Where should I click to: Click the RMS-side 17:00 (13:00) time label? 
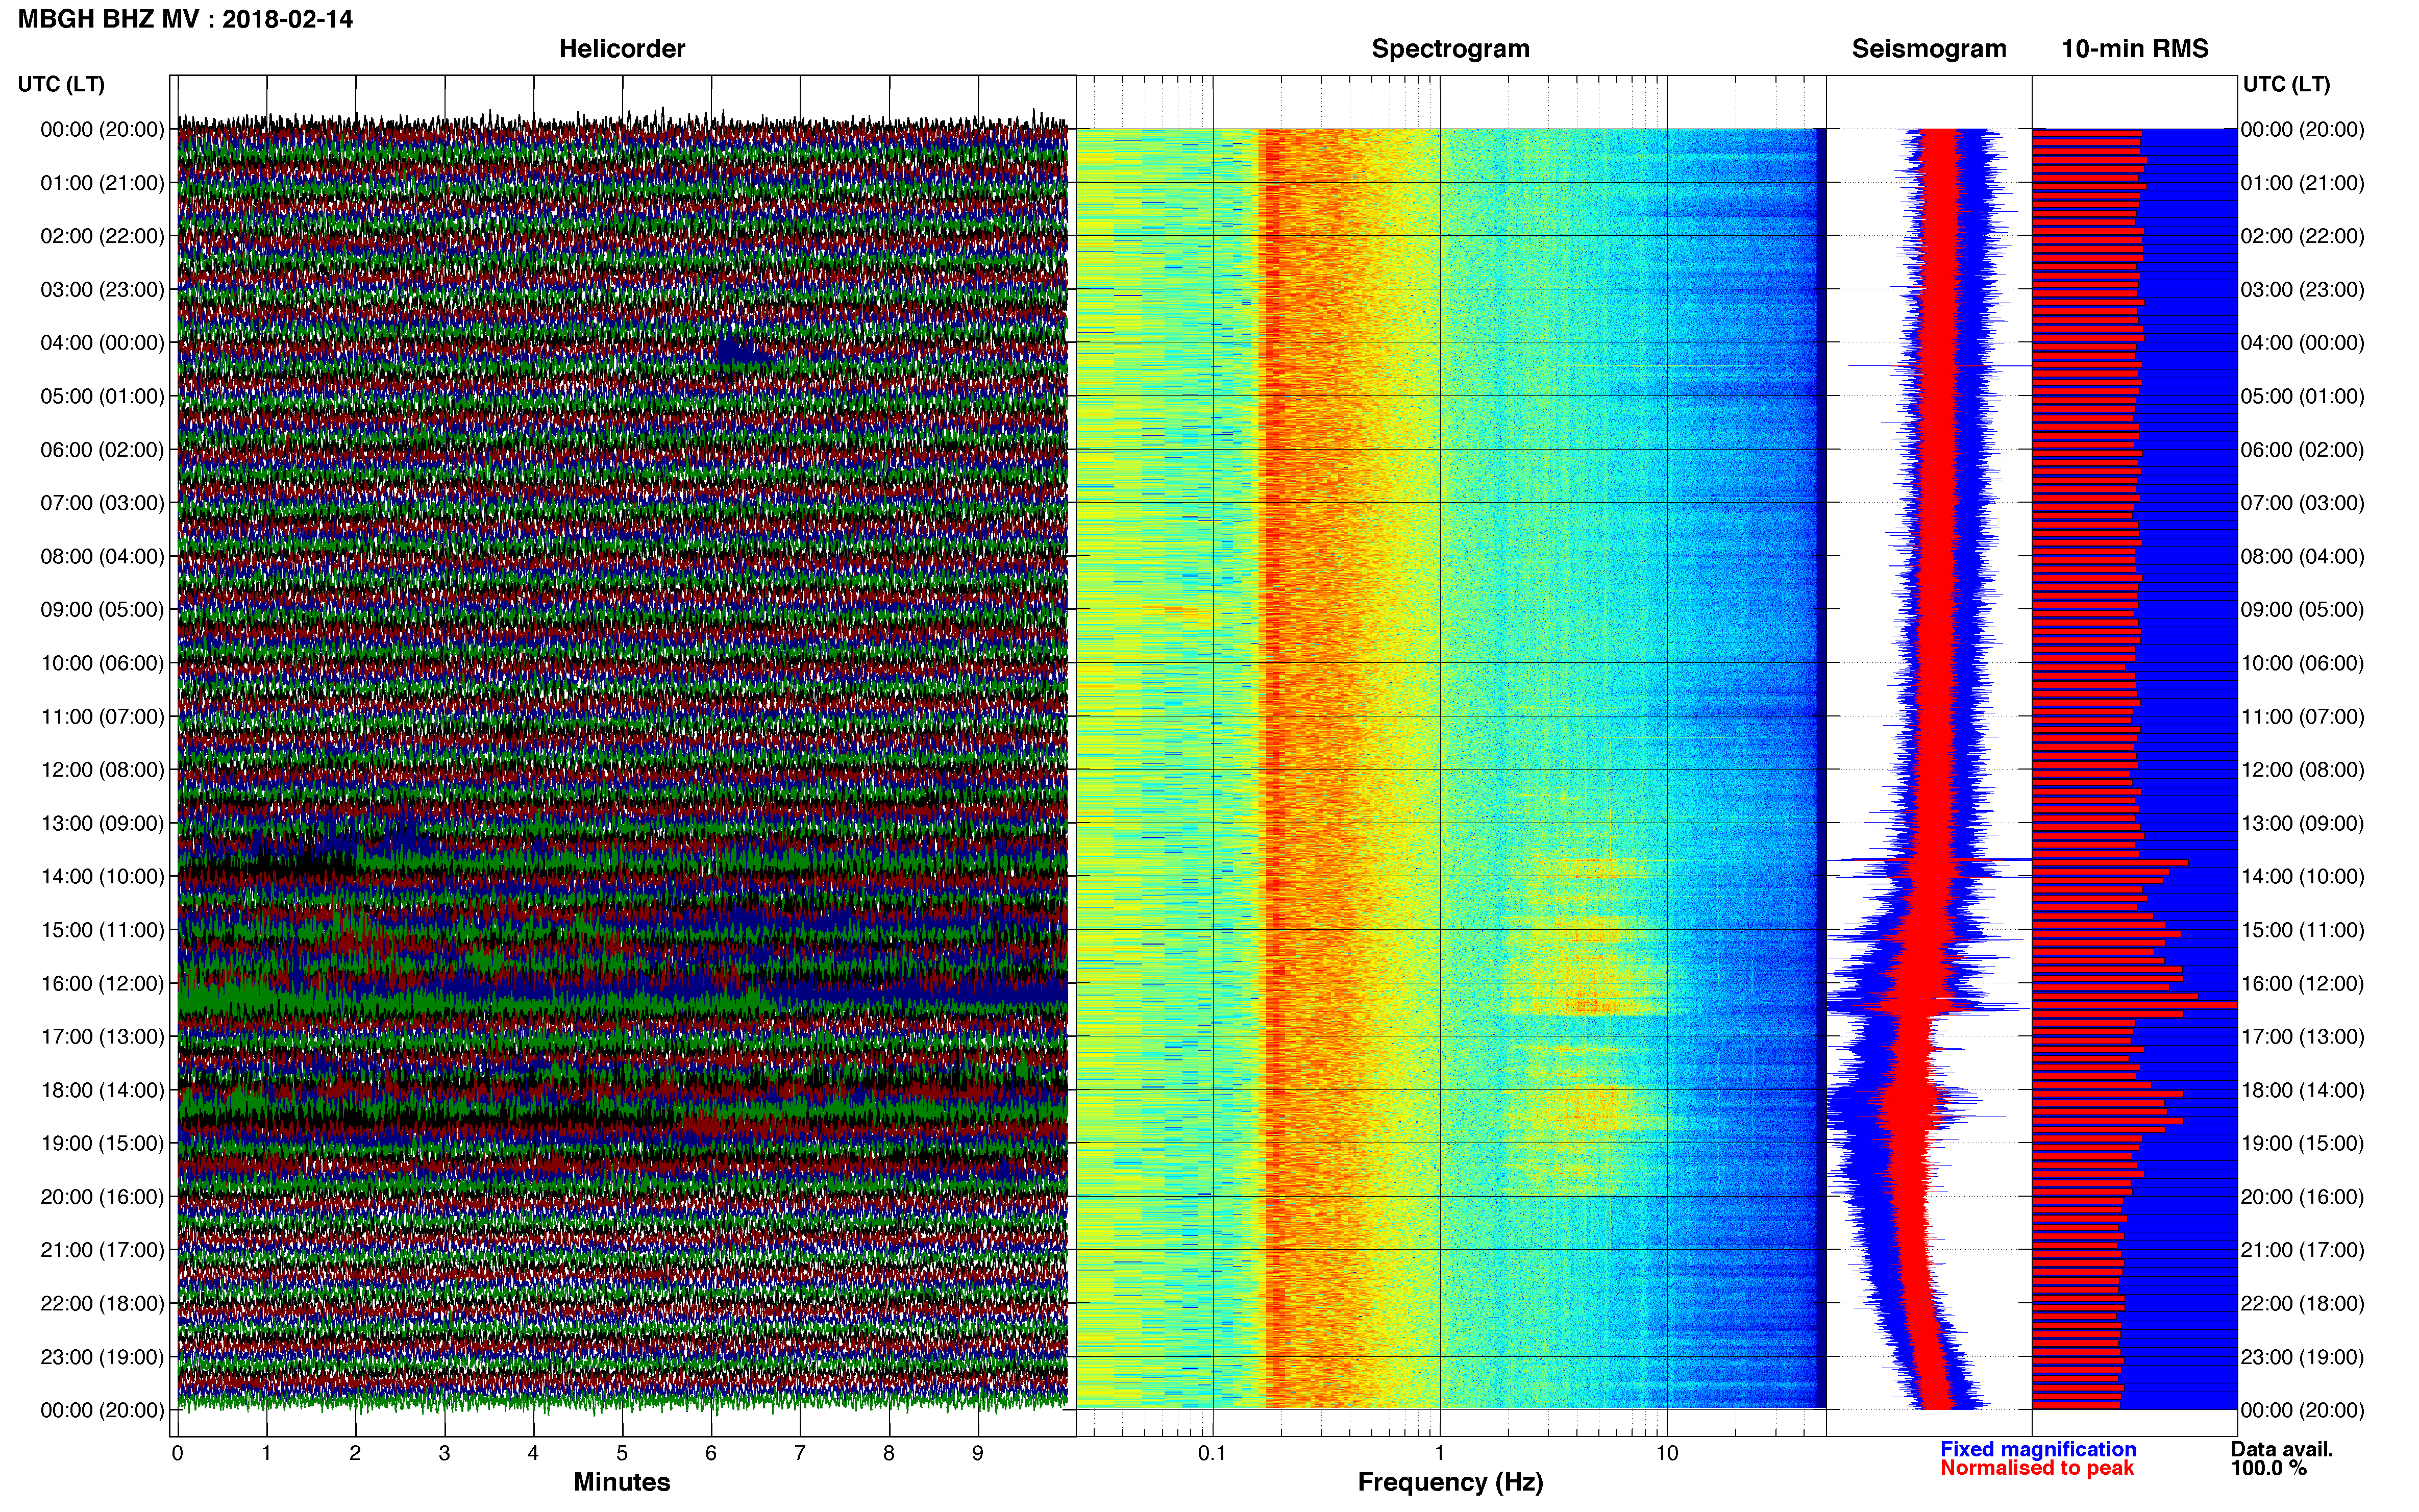2303,1037
